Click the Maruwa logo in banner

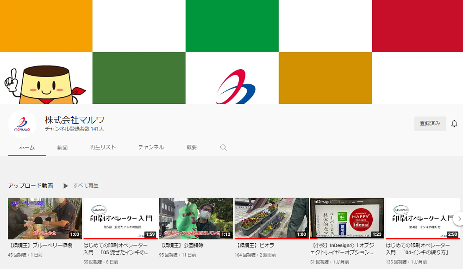click(x=236, y=87)
